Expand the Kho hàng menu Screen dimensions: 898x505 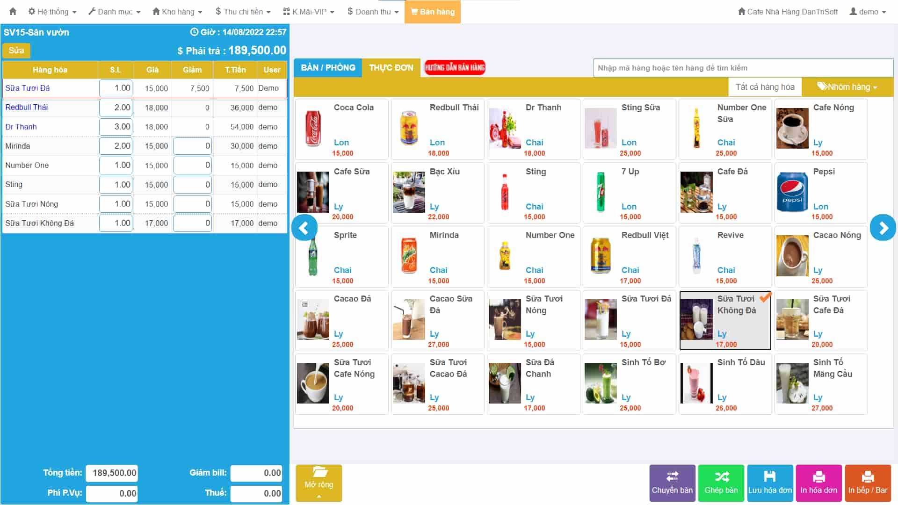pos(177,12)
